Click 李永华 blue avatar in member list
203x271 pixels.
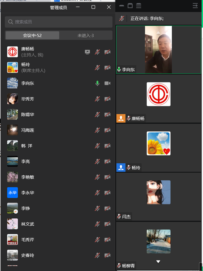(12, 192)
